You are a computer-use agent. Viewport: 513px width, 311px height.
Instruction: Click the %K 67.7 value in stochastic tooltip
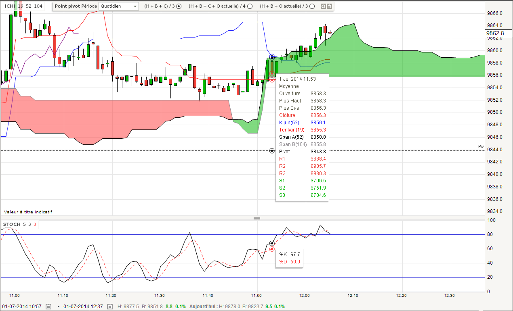click(295, 254)
